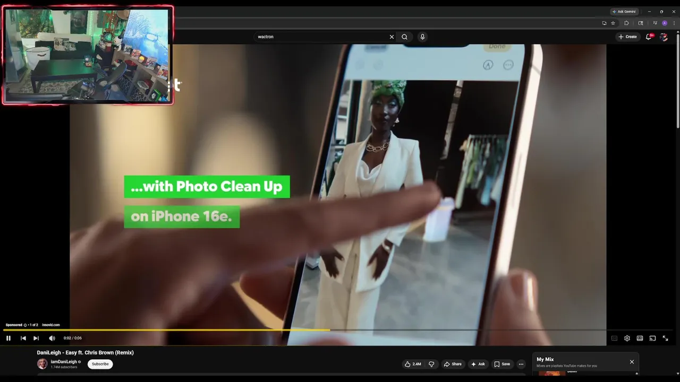Screen dimensions: 680x382
Task: Subscribe to iamDaniLeigh channel
Action: tap(100, 364)
